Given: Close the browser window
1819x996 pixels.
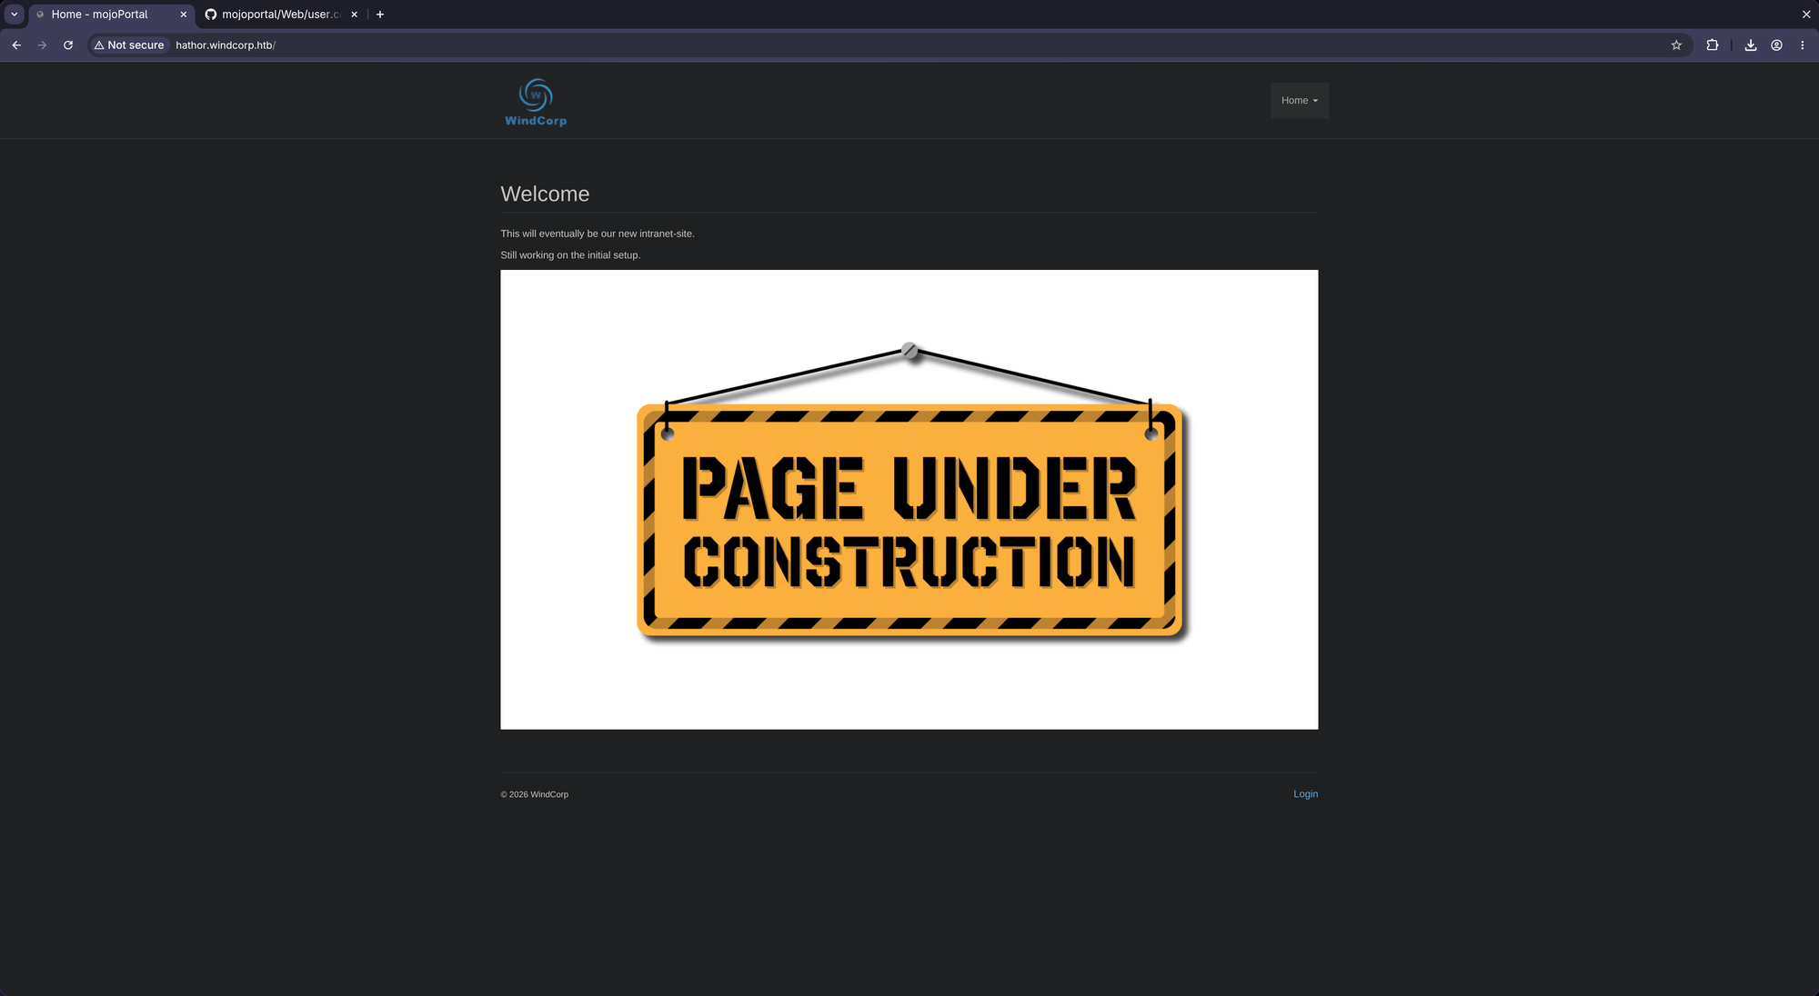Looking at the screenshot, I should click(1806, 15).
